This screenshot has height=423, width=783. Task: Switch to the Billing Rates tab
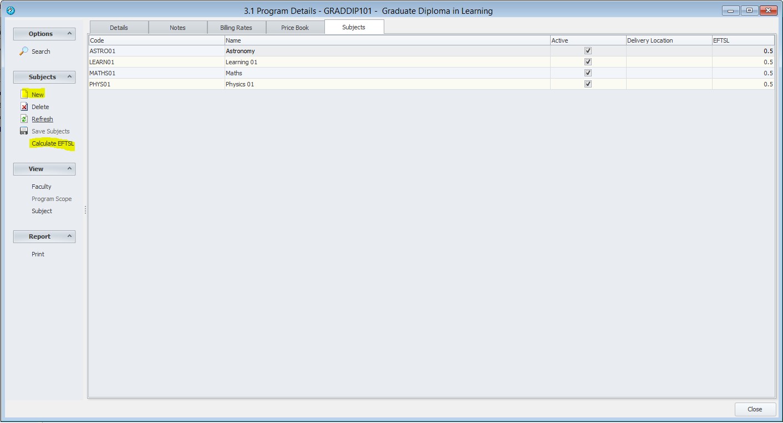tap(236, 28)
